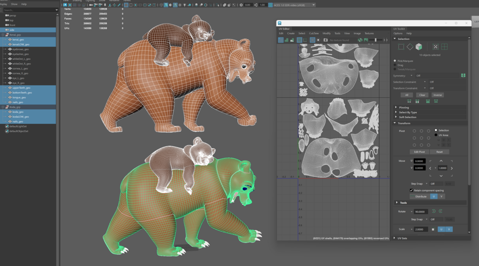Click the All selection button

click(407, 95)
